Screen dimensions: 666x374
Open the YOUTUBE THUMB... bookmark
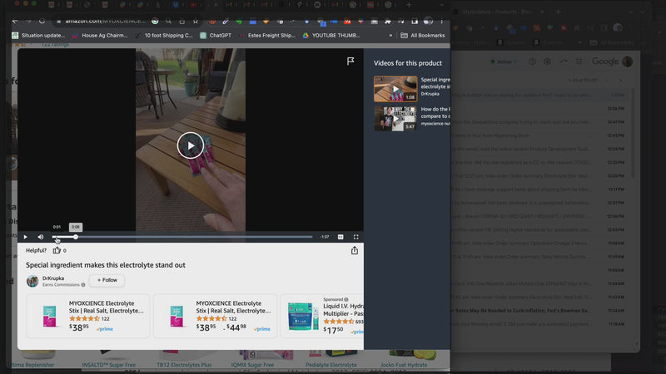[331, 36]
